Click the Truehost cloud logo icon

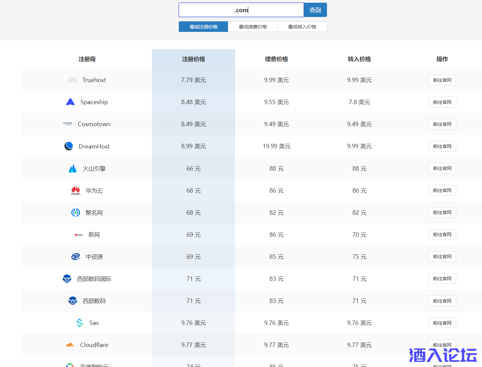pyautogui.click(x=72, y=80)
